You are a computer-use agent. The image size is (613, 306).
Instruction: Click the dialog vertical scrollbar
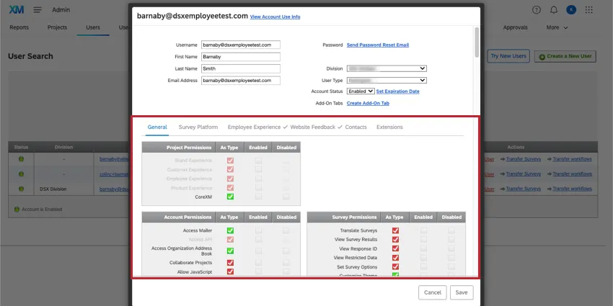tap(475, 43)
